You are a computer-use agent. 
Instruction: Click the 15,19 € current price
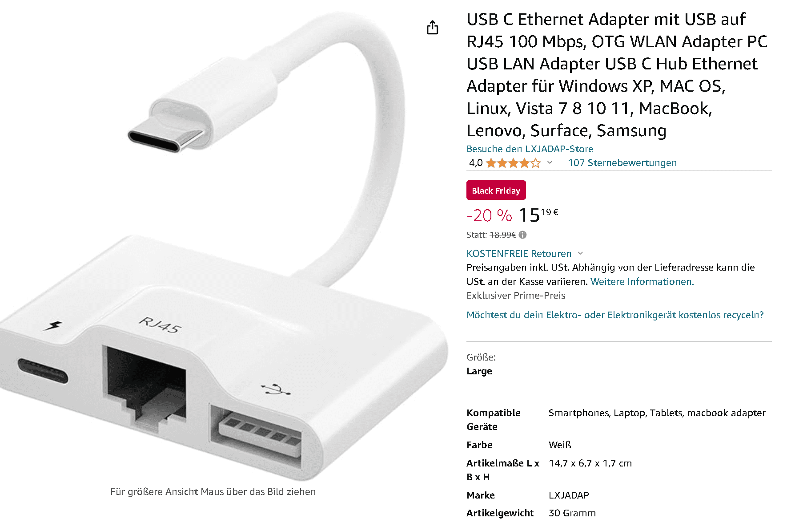[538, 215]
